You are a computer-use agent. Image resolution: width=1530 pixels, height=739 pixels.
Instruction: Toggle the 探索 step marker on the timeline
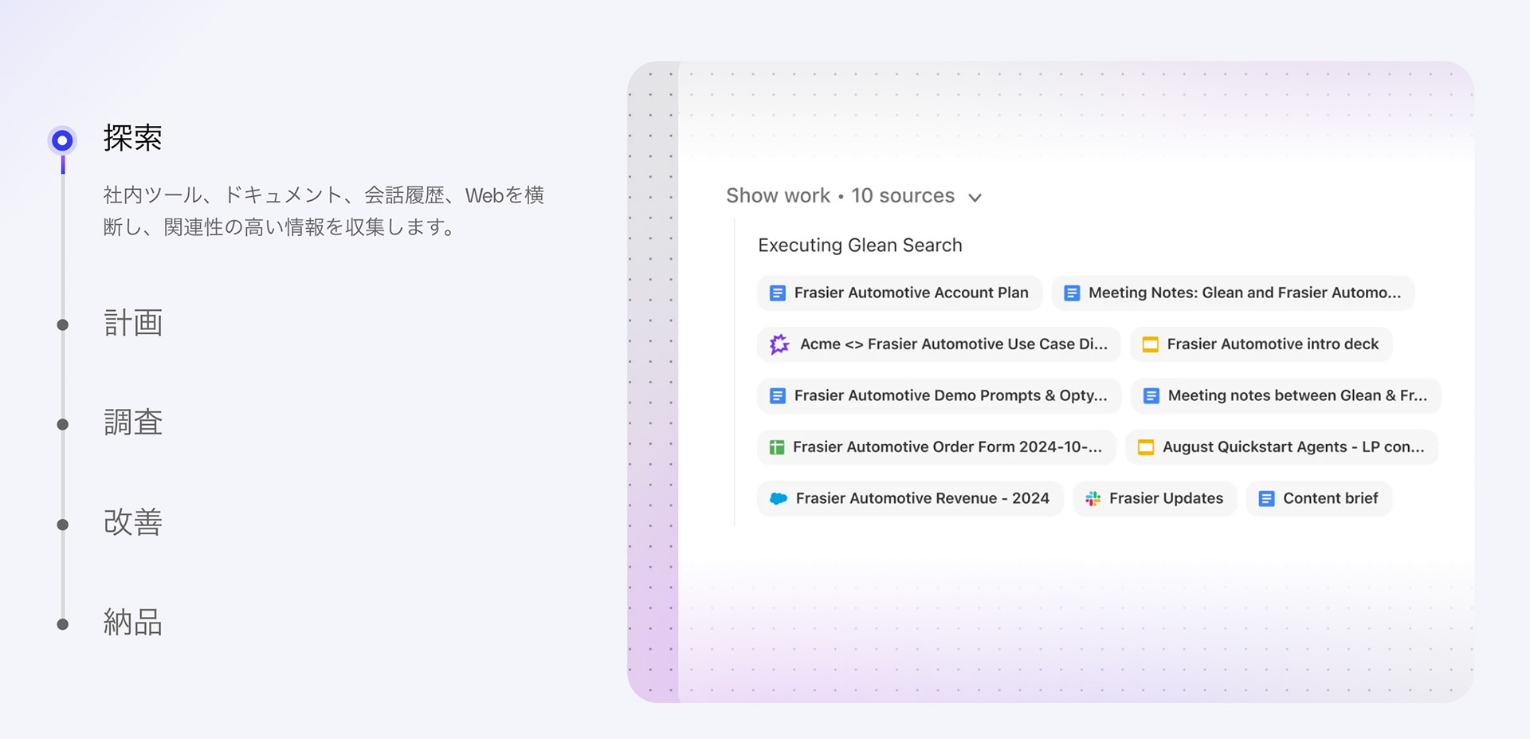click(x=61, y=140)
